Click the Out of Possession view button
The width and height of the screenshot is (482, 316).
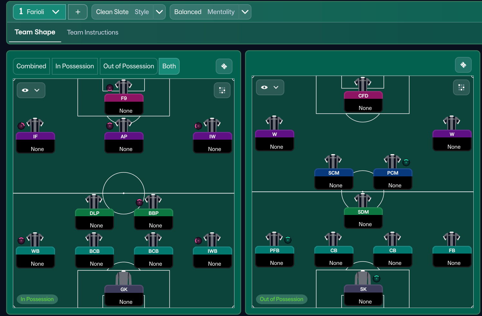(x=128, y=66)
